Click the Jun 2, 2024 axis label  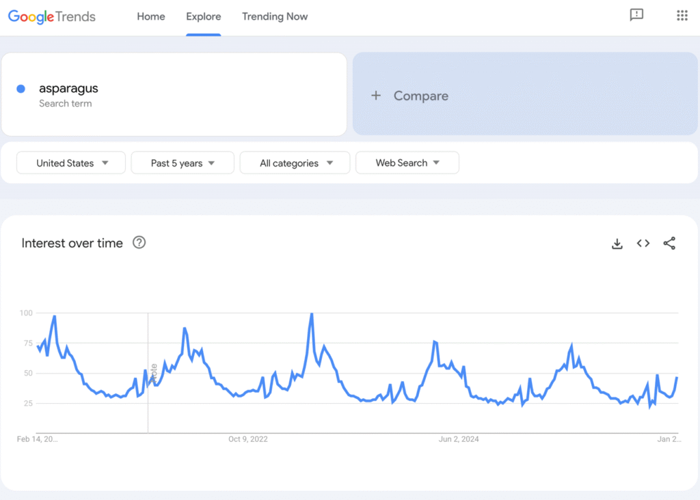[x=458, y=439]
